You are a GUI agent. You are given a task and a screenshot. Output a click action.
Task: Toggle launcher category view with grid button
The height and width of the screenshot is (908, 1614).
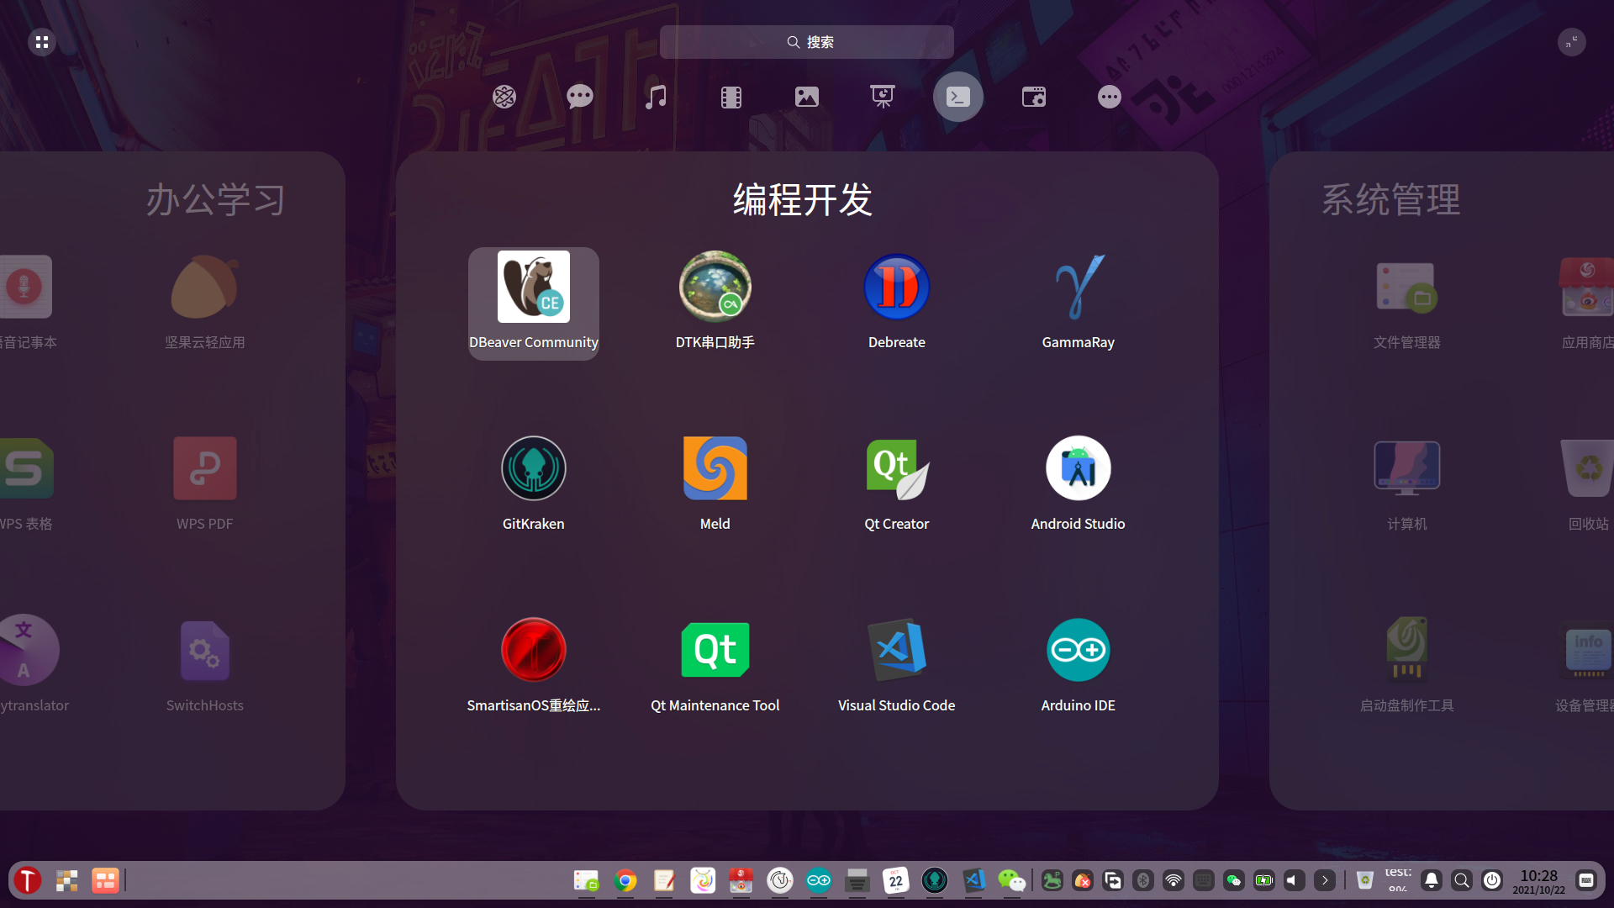click(x=42, y=42)
